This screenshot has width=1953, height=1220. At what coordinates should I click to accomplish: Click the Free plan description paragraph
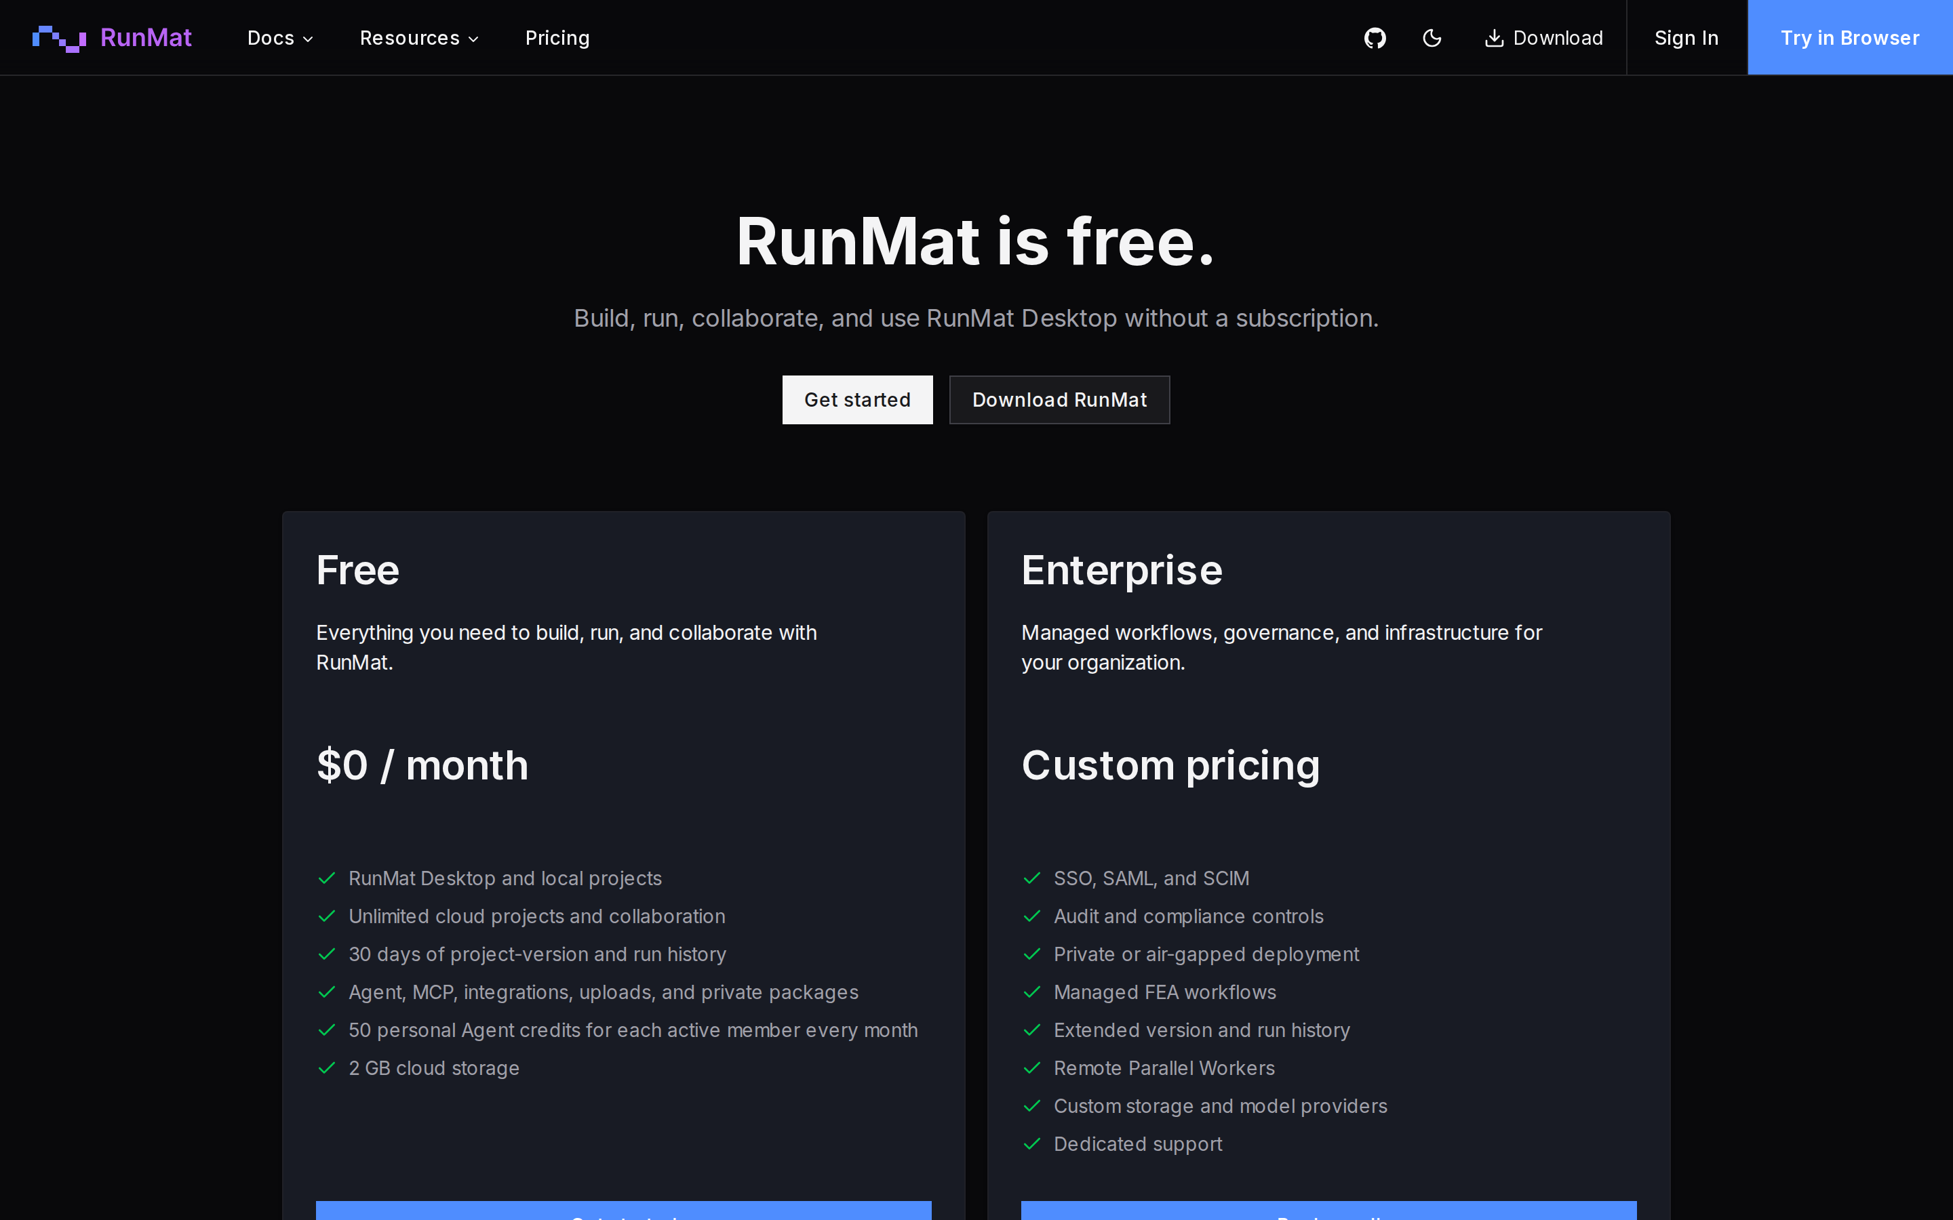pyautogui.click(x=566, y=647)
